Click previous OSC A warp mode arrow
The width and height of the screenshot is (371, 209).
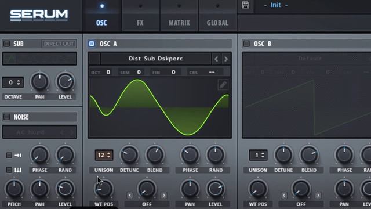130,195
